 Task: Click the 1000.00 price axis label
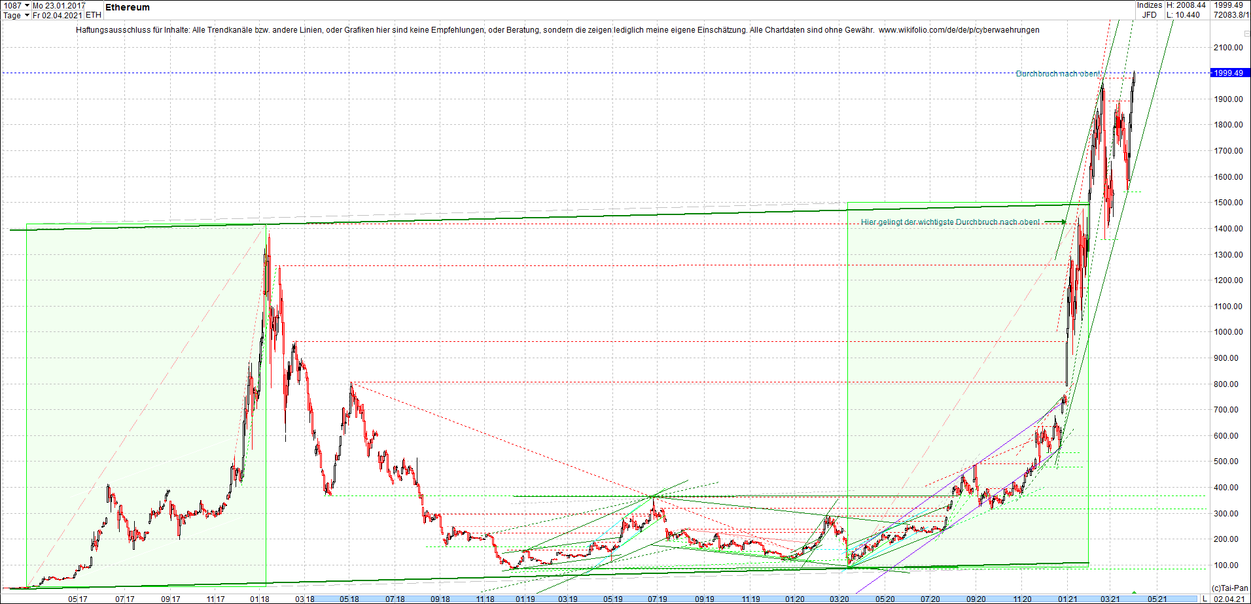click(x=1228, y=332)
